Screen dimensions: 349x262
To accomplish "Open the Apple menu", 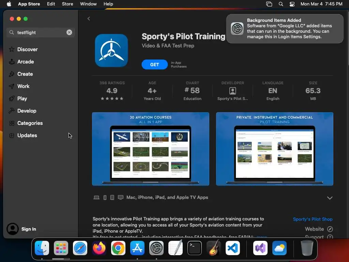I will 9,4.
